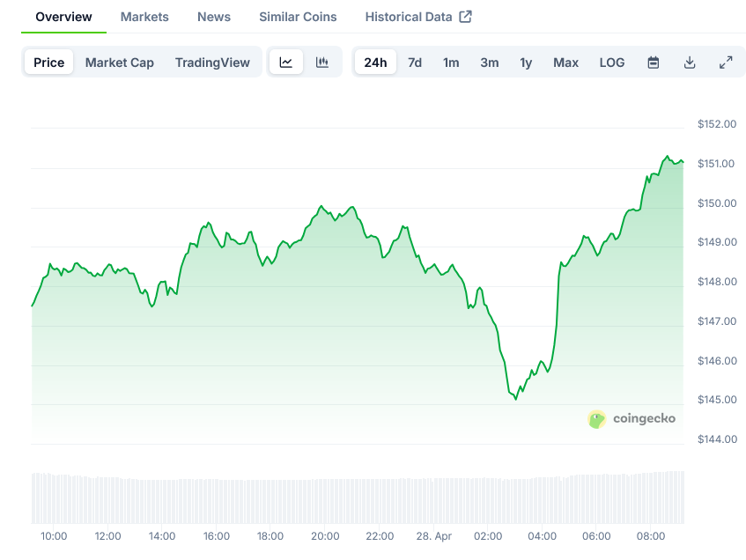Click the 04:00 time axis label
Image resolution: width=746 pixels, height=560 pixels.
tap(543, 536)
